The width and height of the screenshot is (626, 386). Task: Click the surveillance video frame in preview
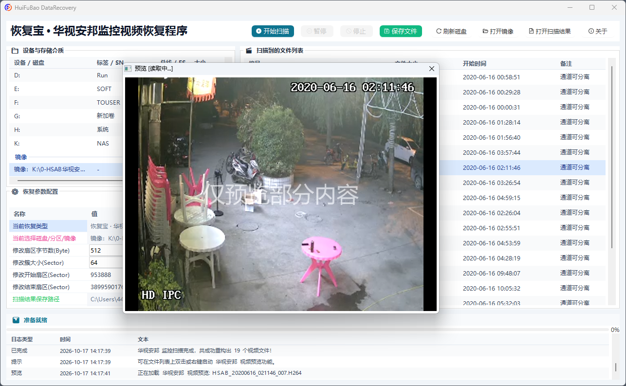pos(280,194)
